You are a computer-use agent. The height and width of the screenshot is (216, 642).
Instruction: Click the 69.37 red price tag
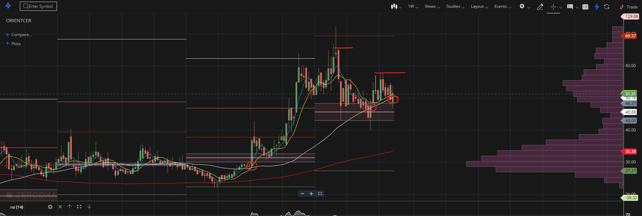[x=630, y=35]
